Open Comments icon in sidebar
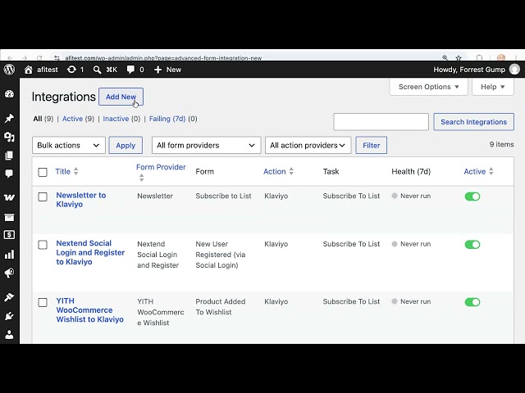This screenshot has width=525, height=393. coord(9,174)
